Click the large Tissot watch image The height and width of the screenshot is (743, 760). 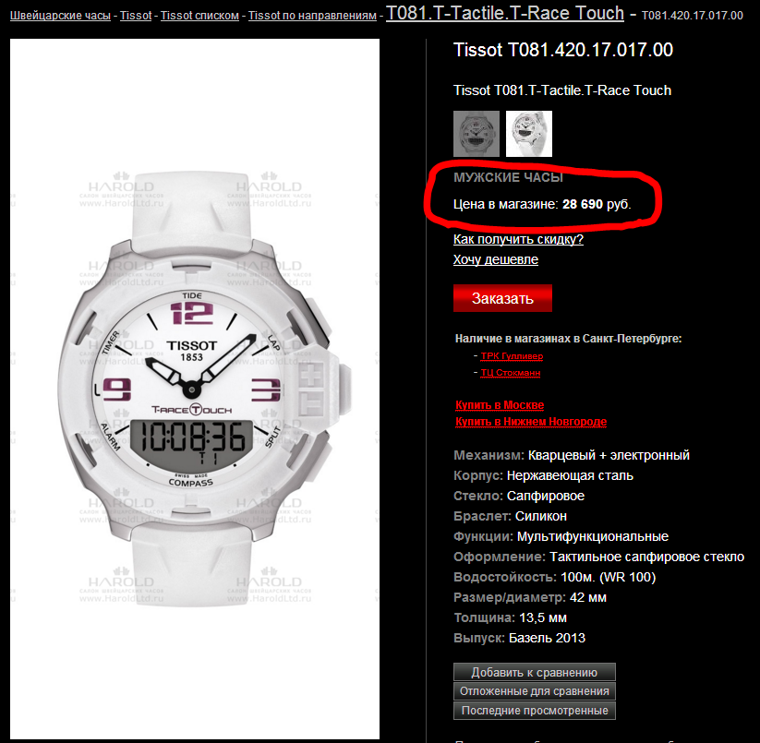[x=195, y=389]
